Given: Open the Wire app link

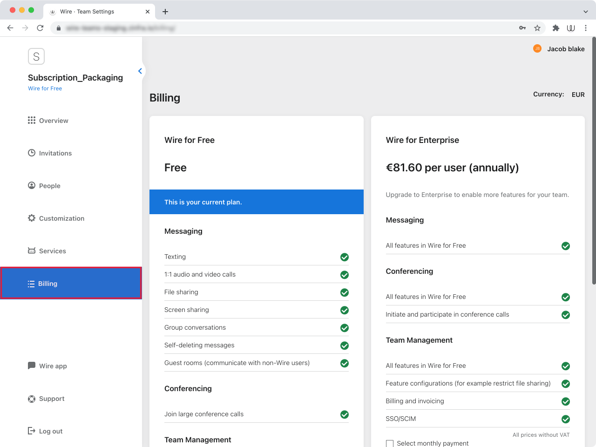Looking at the screenshot, I should pos(47,366).
